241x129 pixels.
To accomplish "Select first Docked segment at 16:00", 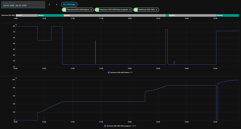I will (27, 15).
